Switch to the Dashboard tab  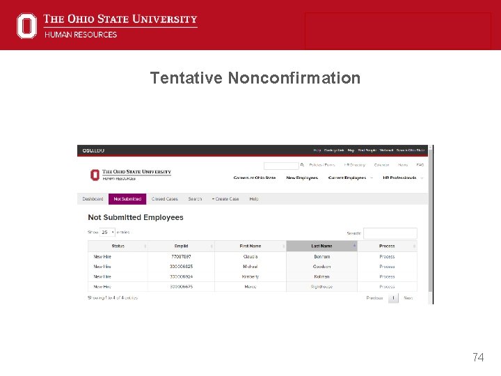point(93,199)
